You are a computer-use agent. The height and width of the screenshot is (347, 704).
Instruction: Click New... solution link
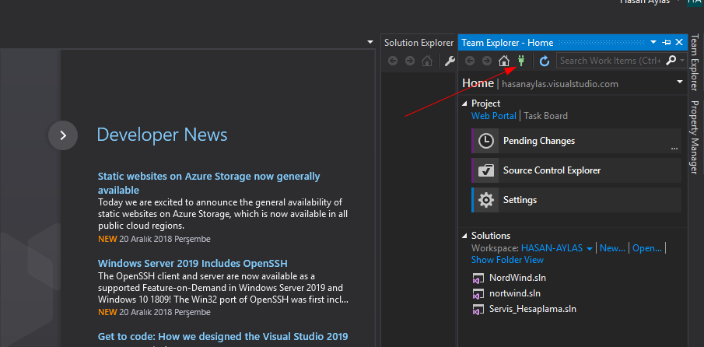[612, 248]
